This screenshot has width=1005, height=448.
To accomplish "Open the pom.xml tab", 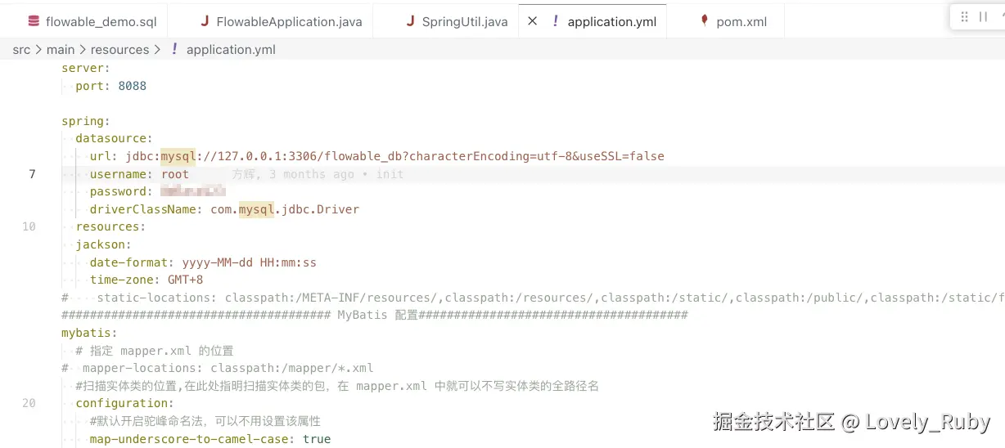I will click(x=733, y=21).
